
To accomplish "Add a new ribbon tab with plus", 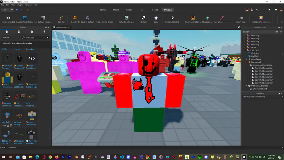I will 181,10.
